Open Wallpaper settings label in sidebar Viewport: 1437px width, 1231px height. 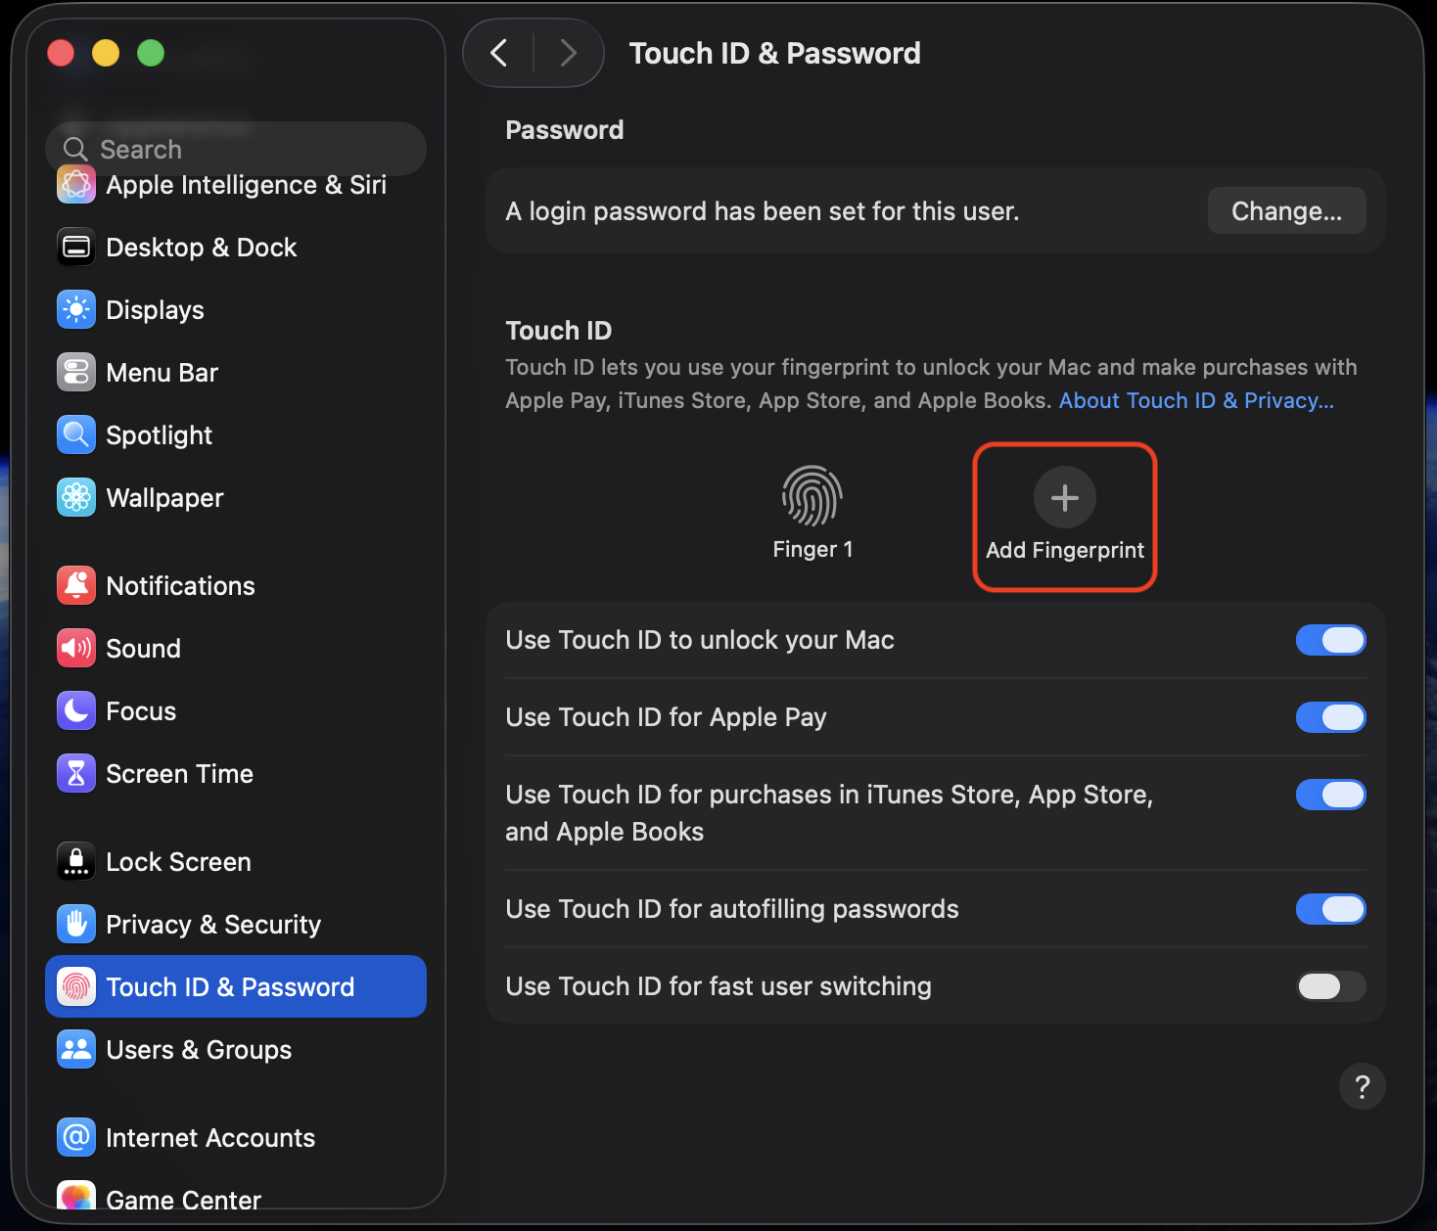point(164,498)
